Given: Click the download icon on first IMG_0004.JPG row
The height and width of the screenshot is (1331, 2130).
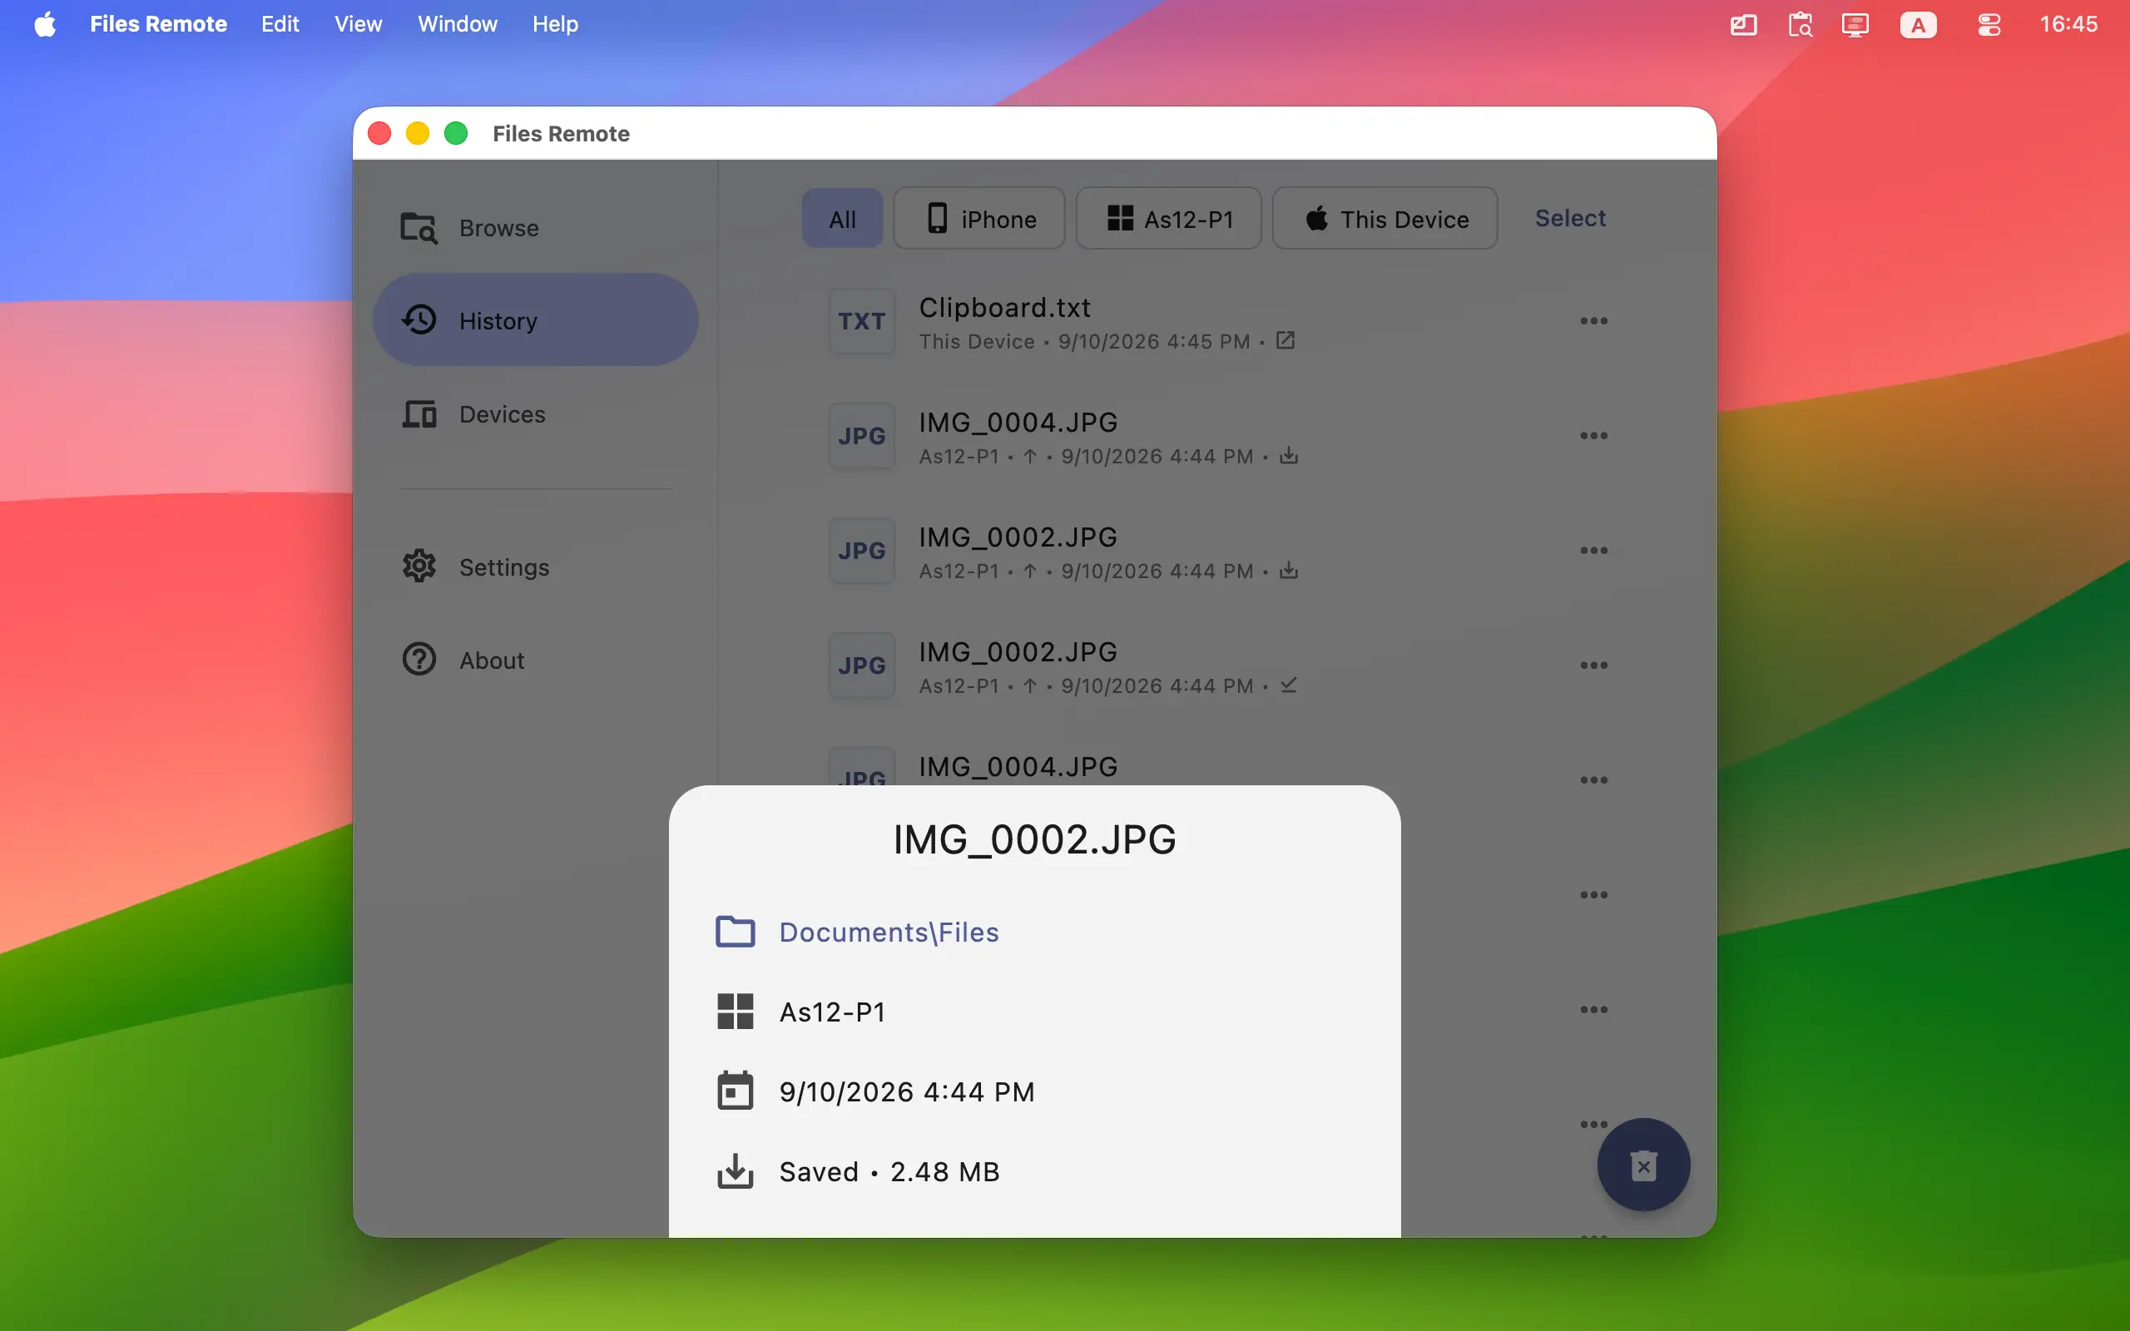Looking at the screenshot, I should [x=1289, y=456].
